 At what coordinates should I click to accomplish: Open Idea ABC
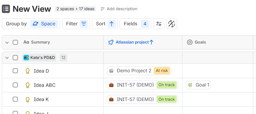tap(45, 85)
